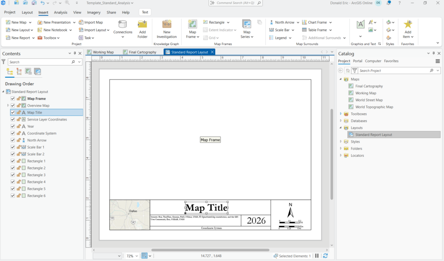Uncheck the Overview Map visibility checkbox

(x=13, y=105)
